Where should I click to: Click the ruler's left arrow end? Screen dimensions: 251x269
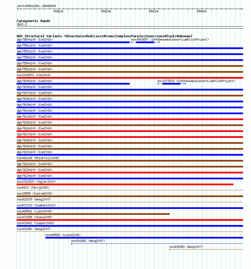17,9
